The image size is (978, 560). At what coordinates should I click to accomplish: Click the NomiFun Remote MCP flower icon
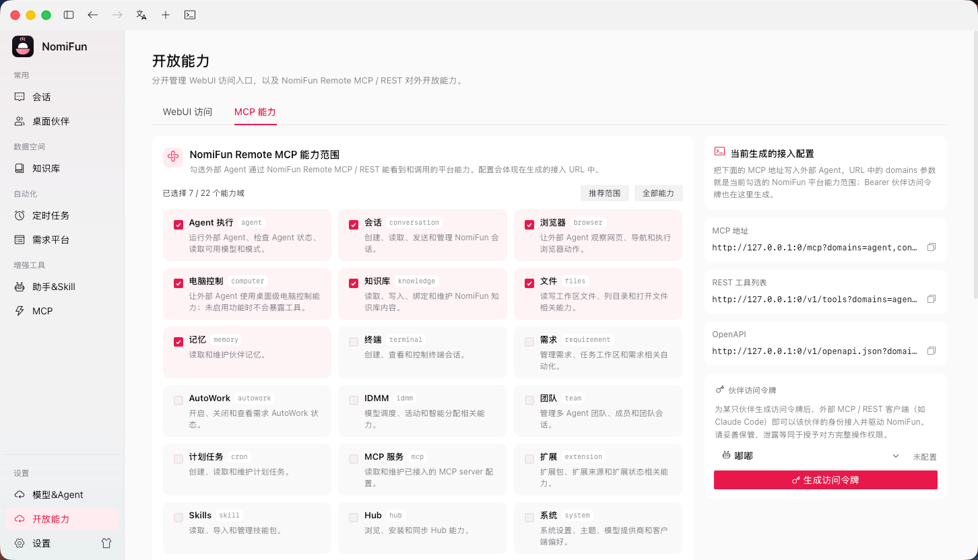pos(173,157)
